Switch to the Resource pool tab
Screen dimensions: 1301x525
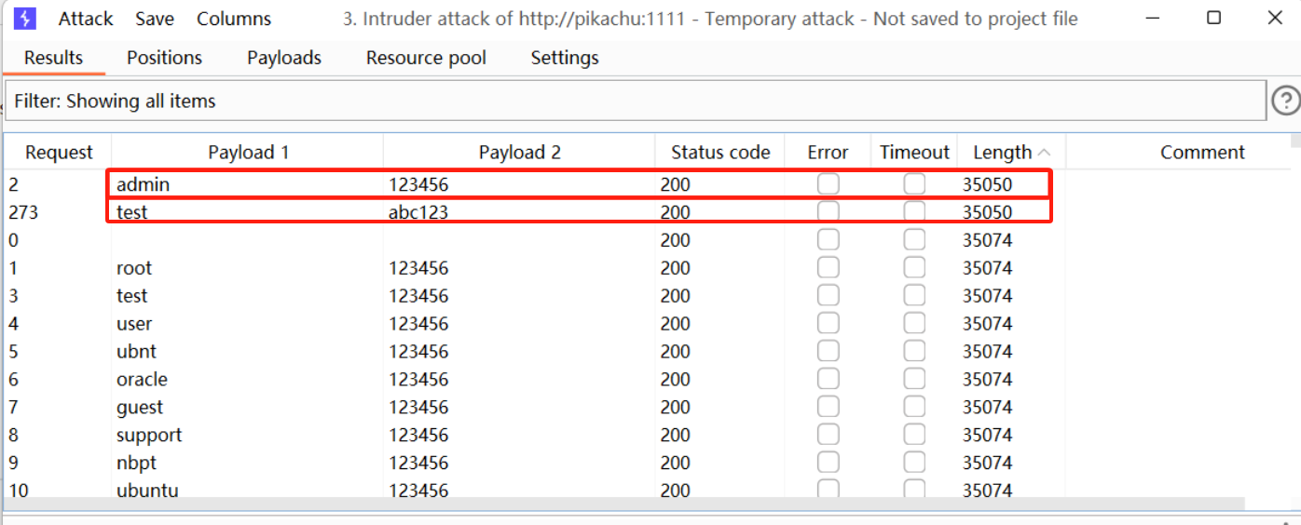click(426, 58)
